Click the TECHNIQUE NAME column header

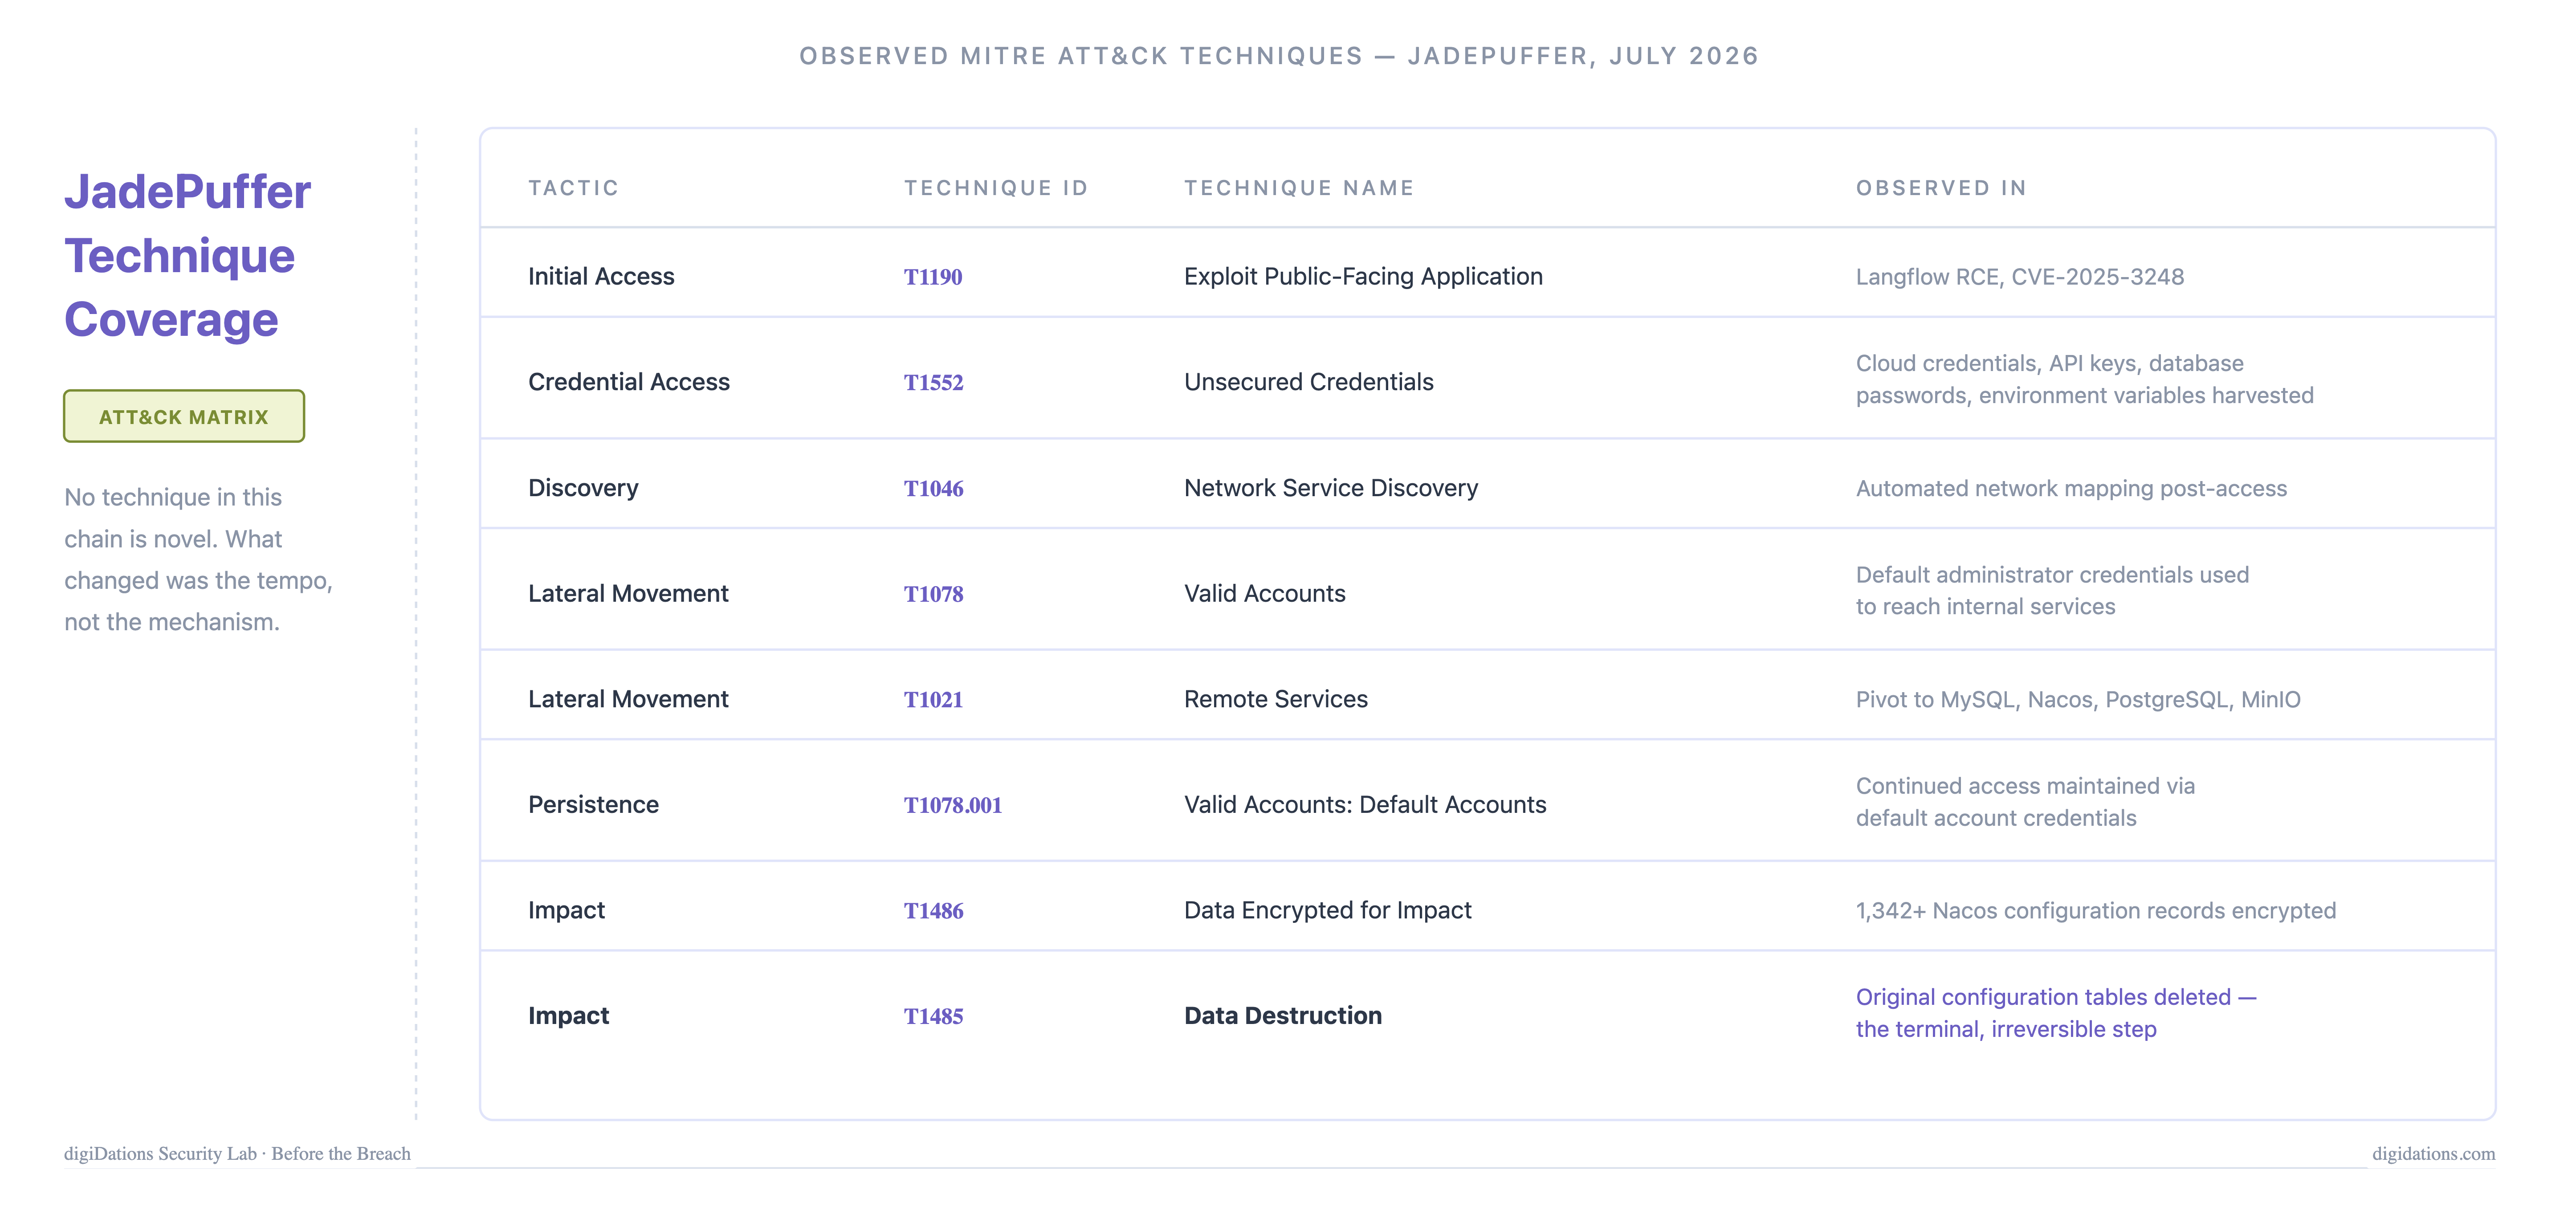coord(1299,188)
